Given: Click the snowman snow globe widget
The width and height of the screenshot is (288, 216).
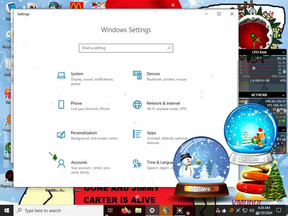Looking at the screenshot, I should click(x=201, y=166).
